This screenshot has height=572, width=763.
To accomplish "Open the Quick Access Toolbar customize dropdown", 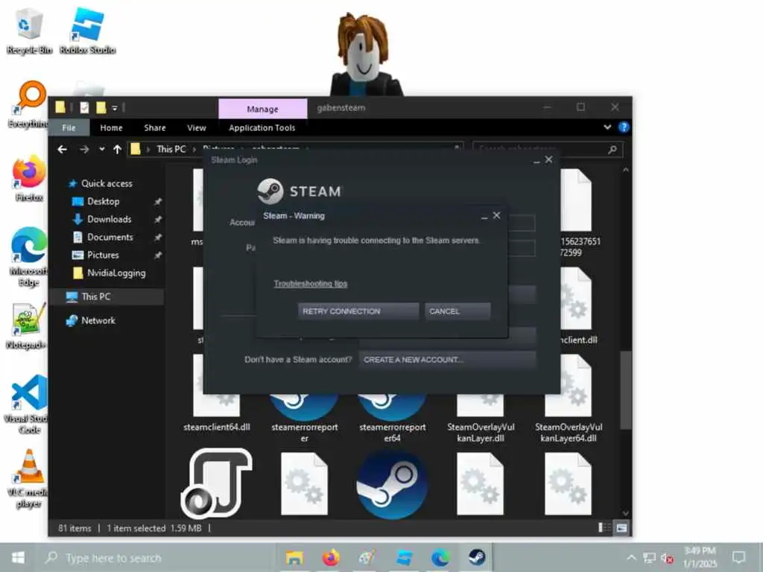I will point(115,108).
